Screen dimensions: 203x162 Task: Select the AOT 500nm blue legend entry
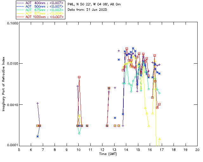[40, 6]
